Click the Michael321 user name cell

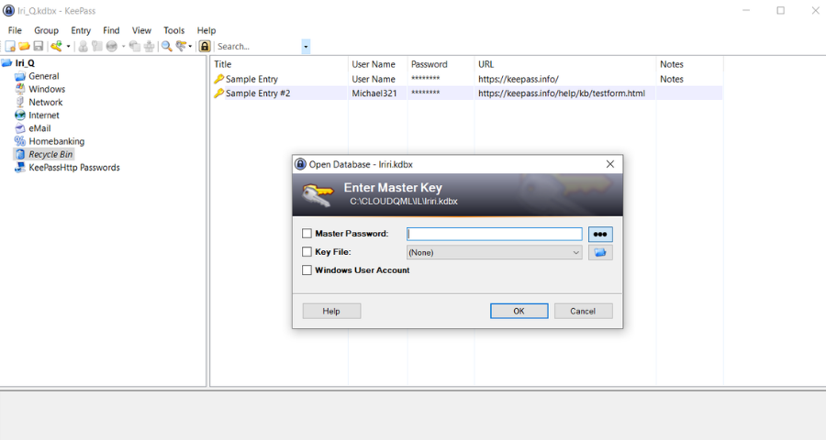(374, 93)
